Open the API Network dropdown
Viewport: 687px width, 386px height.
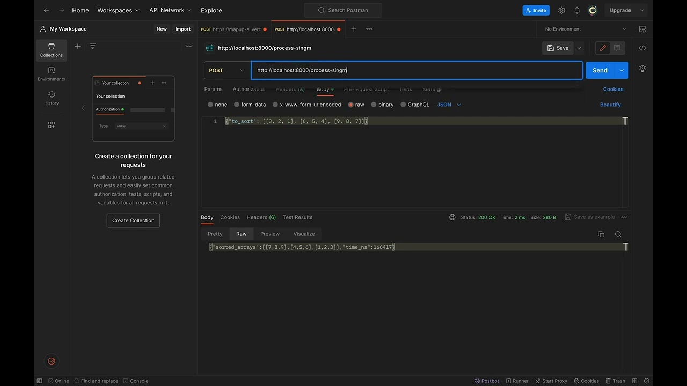tap(171, 10)
